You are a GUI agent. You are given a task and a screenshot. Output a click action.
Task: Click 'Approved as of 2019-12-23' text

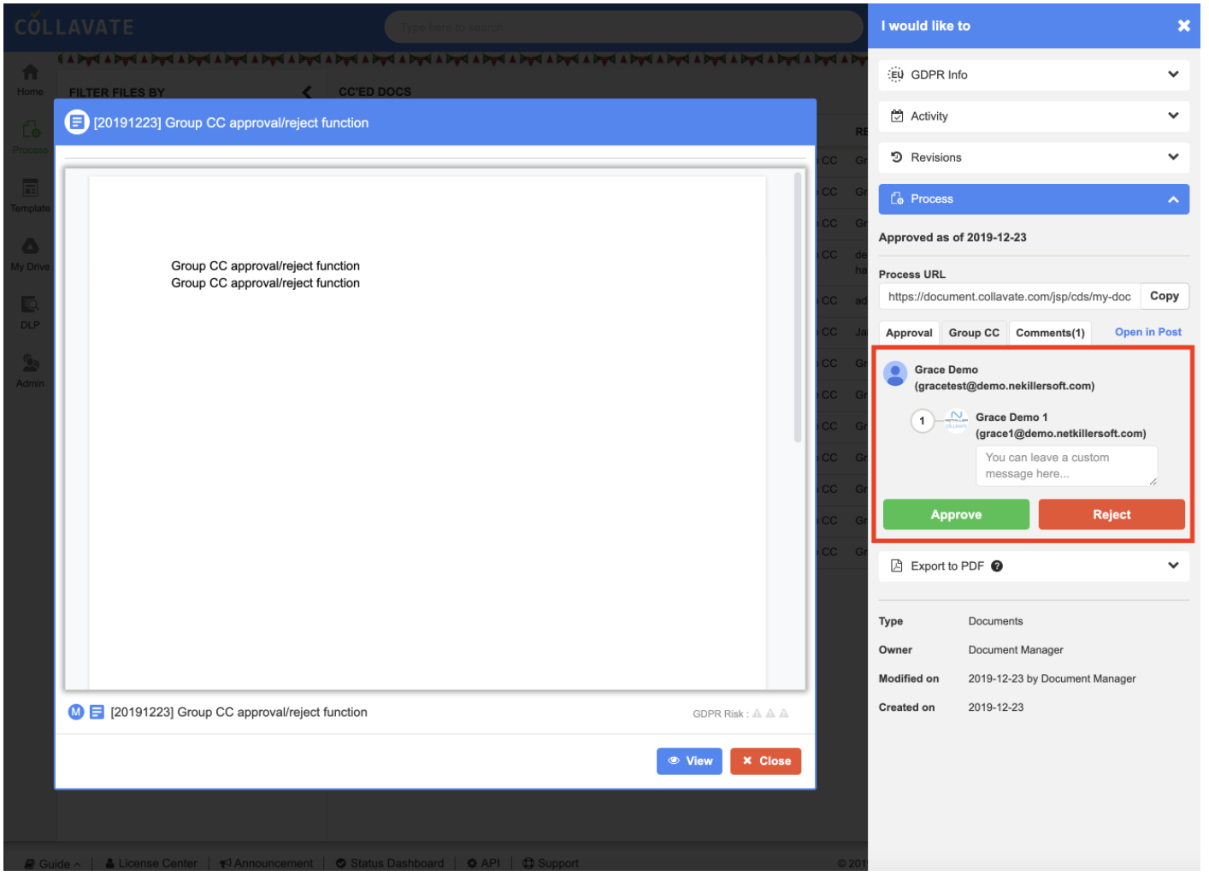click(952, 237)
